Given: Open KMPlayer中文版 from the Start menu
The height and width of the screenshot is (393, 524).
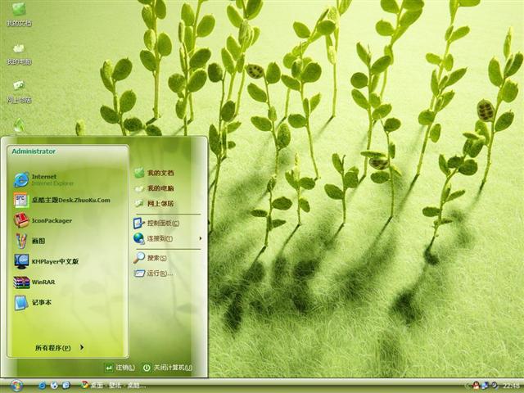Looking at the screenshot, I should point(46,261).
